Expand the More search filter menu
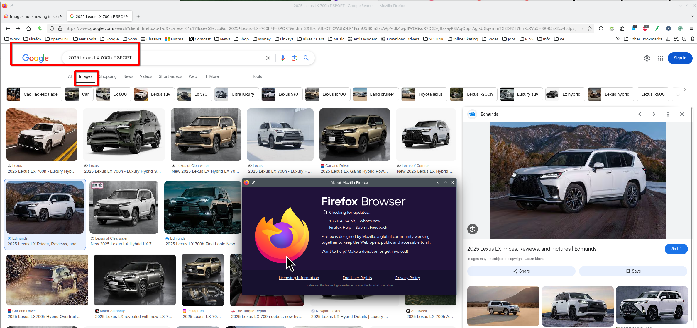The width and height of the screenshot is (697, 328). (212, 76)
